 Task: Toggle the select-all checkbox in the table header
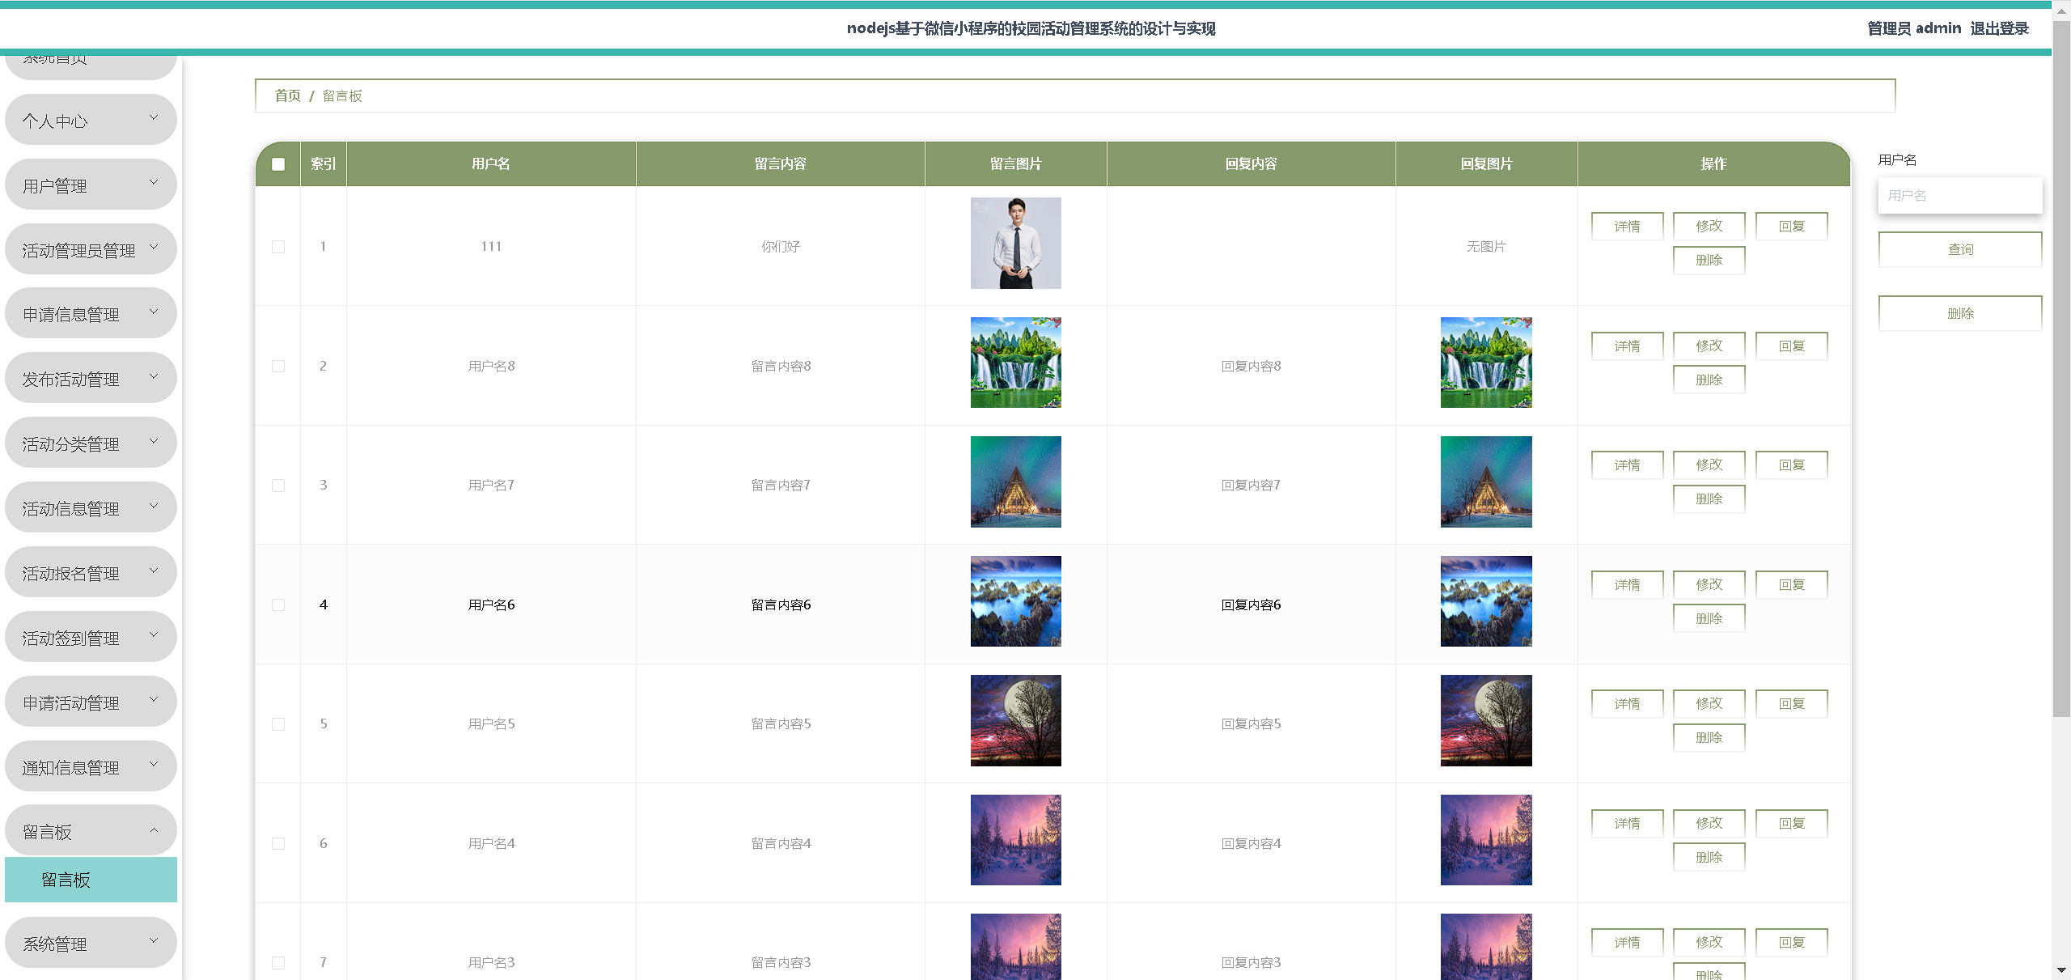(x=278, y=164)
